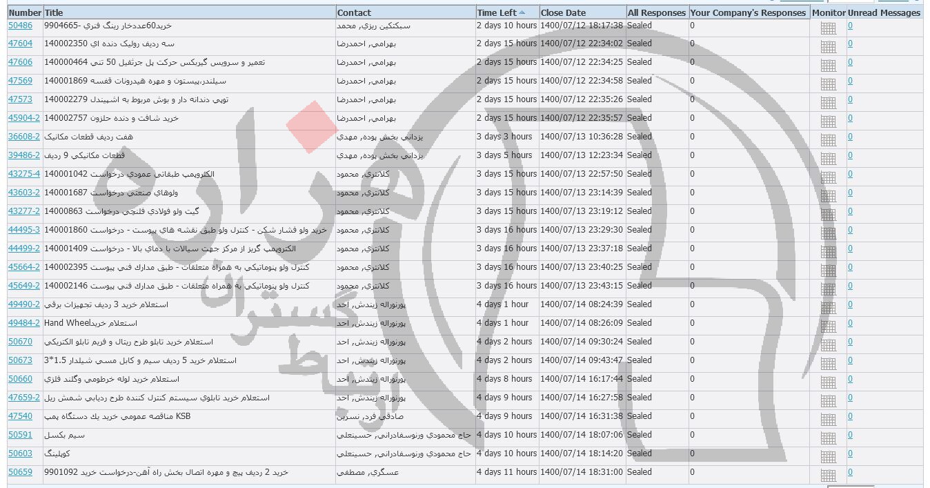Screen dimensions: 930x488
Task: Click Monitor icon for negotiation 50486
Action: [x=828, y=28]
